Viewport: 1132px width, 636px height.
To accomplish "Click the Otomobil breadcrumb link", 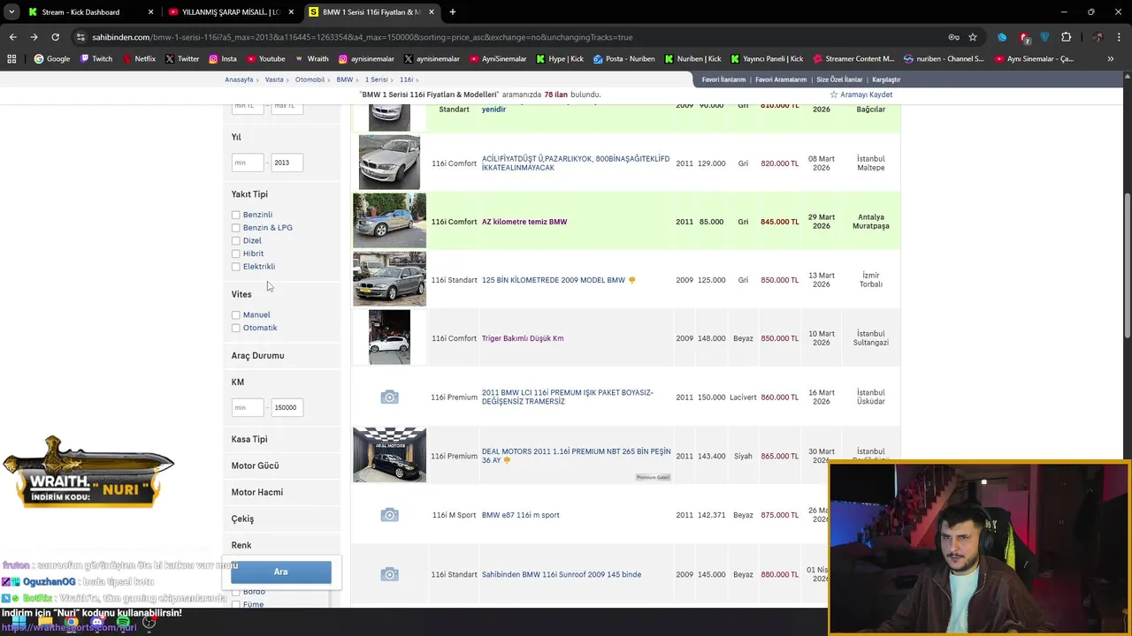I will (310, 79).
